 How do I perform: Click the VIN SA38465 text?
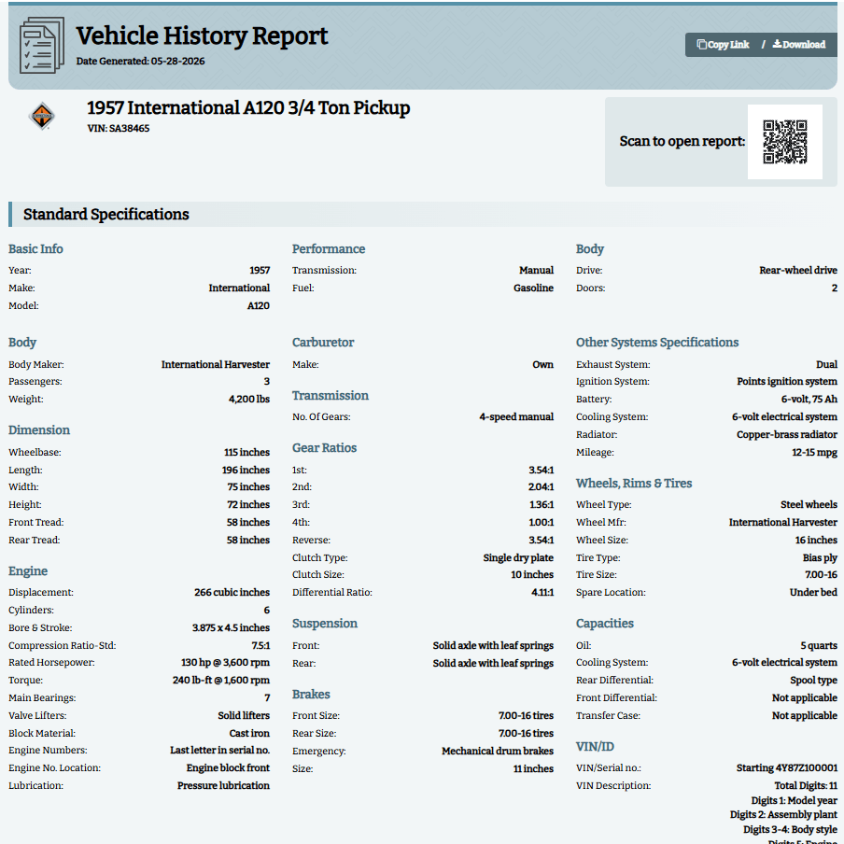[x=119, y=128]
